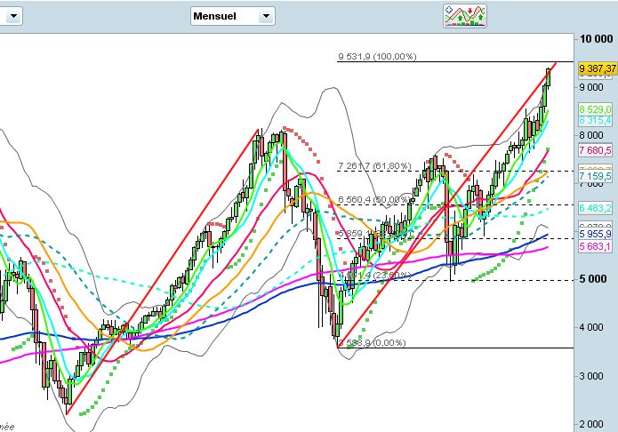Select Fibonacci label 7 261,7 (61,80%)
This screenshot has width=618, height=432.
[x=374, y=166]
